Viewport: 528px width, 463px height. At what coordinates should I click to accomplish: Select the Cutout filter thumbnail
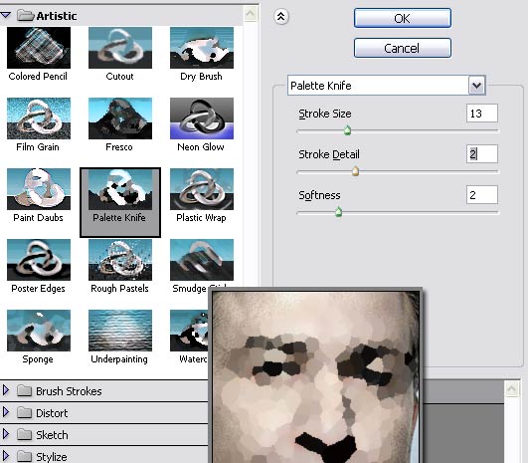click(120, 48)
